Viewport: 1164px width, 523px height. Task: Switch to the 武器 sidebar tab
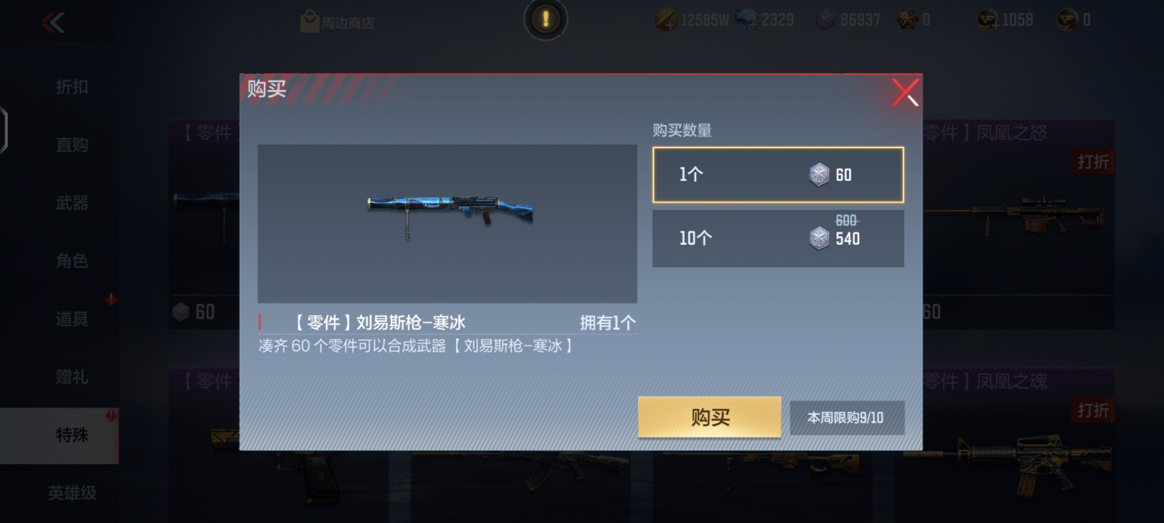point(72,203)
